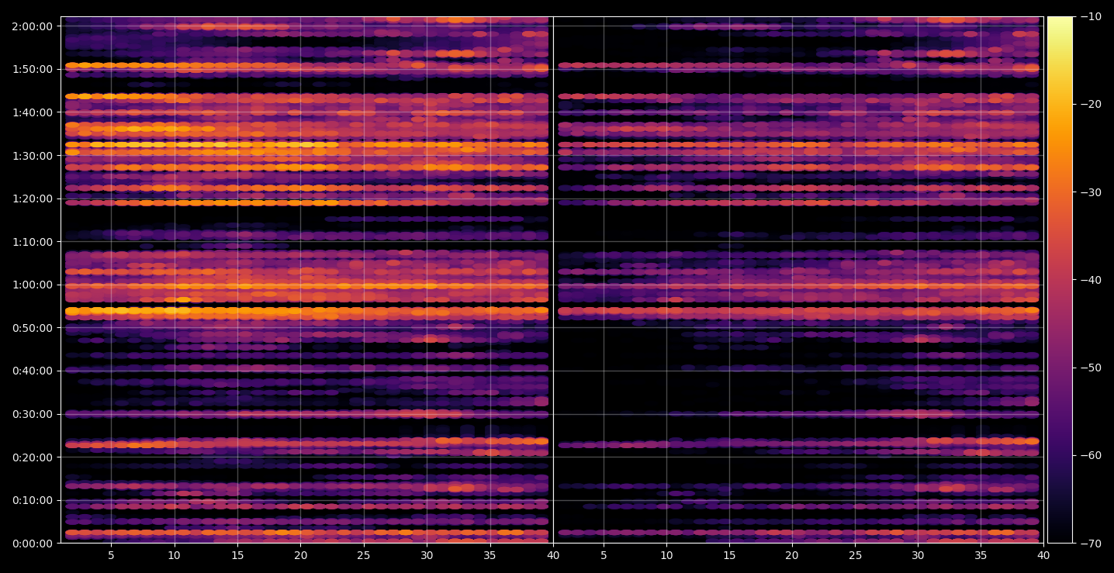The image size is (1114, 573).
Task: Select the 0:10:00 y-axis label
Action: 33,500
